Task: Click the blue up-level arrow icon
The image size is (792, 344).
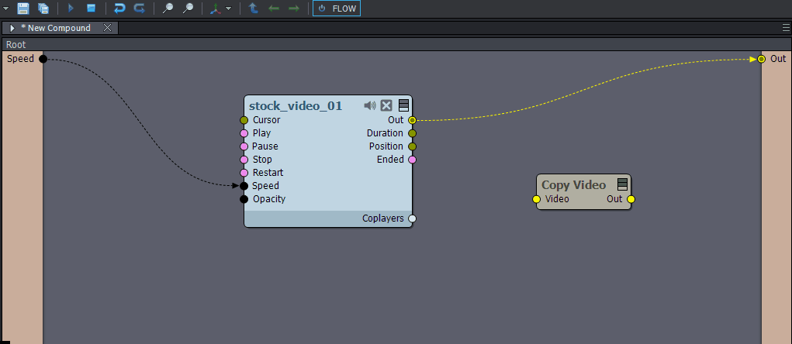Action: (x=254, y=8)
